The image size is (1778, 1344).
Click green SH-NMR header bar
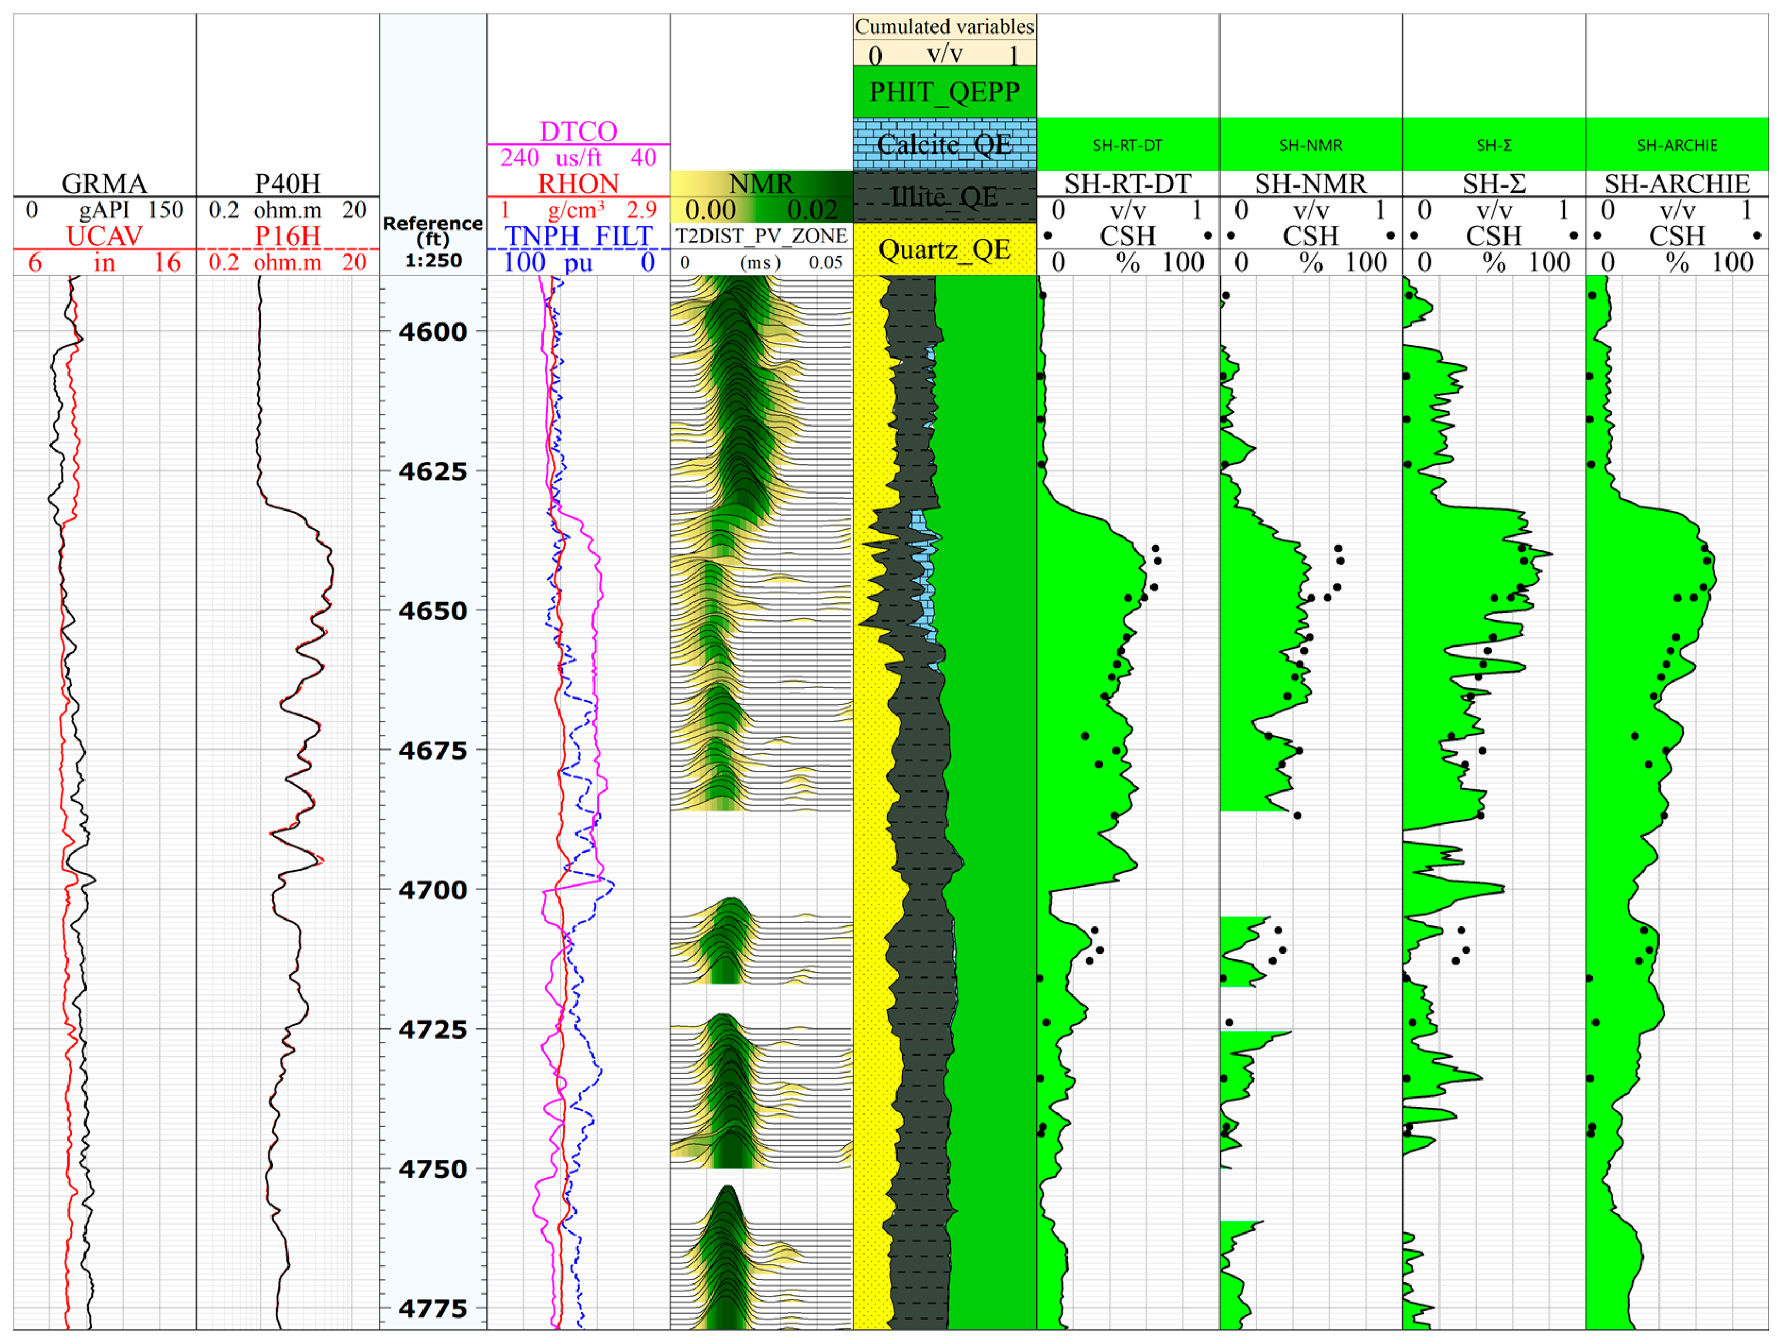tap(1311, 144)
